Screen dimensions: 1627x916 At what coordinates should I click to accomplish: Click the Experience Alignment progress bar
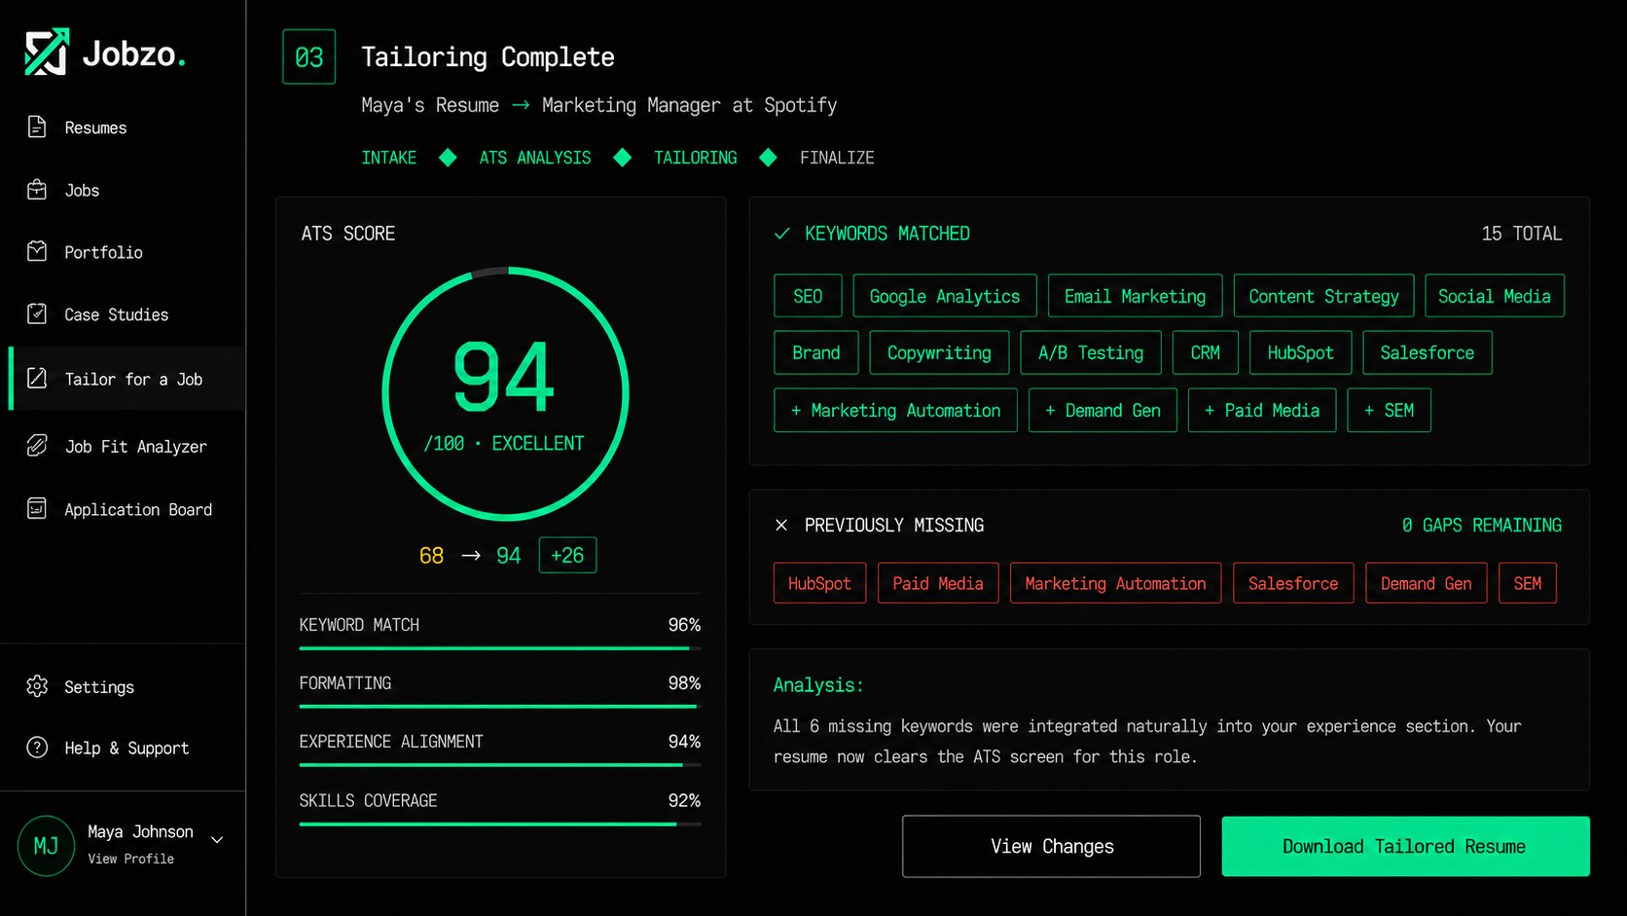(x=500, y=765)
